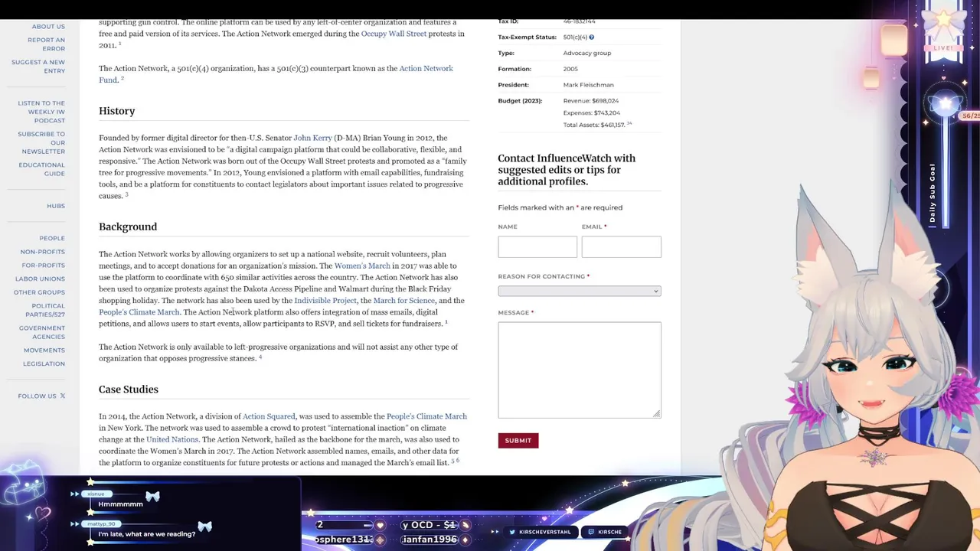Select the Advocacy group type value

(587, 53)
